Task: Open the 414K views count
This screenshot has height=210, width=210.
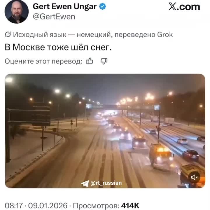Action: tap(130, 206)
